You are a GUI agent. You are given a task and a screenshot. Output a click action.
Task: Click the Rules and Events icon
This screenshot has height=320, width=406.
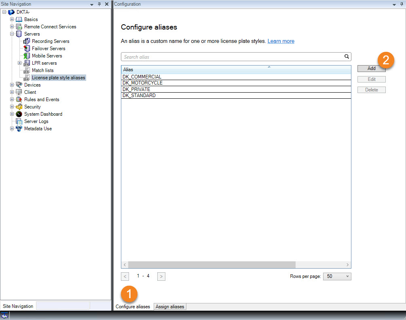point(19,100)
